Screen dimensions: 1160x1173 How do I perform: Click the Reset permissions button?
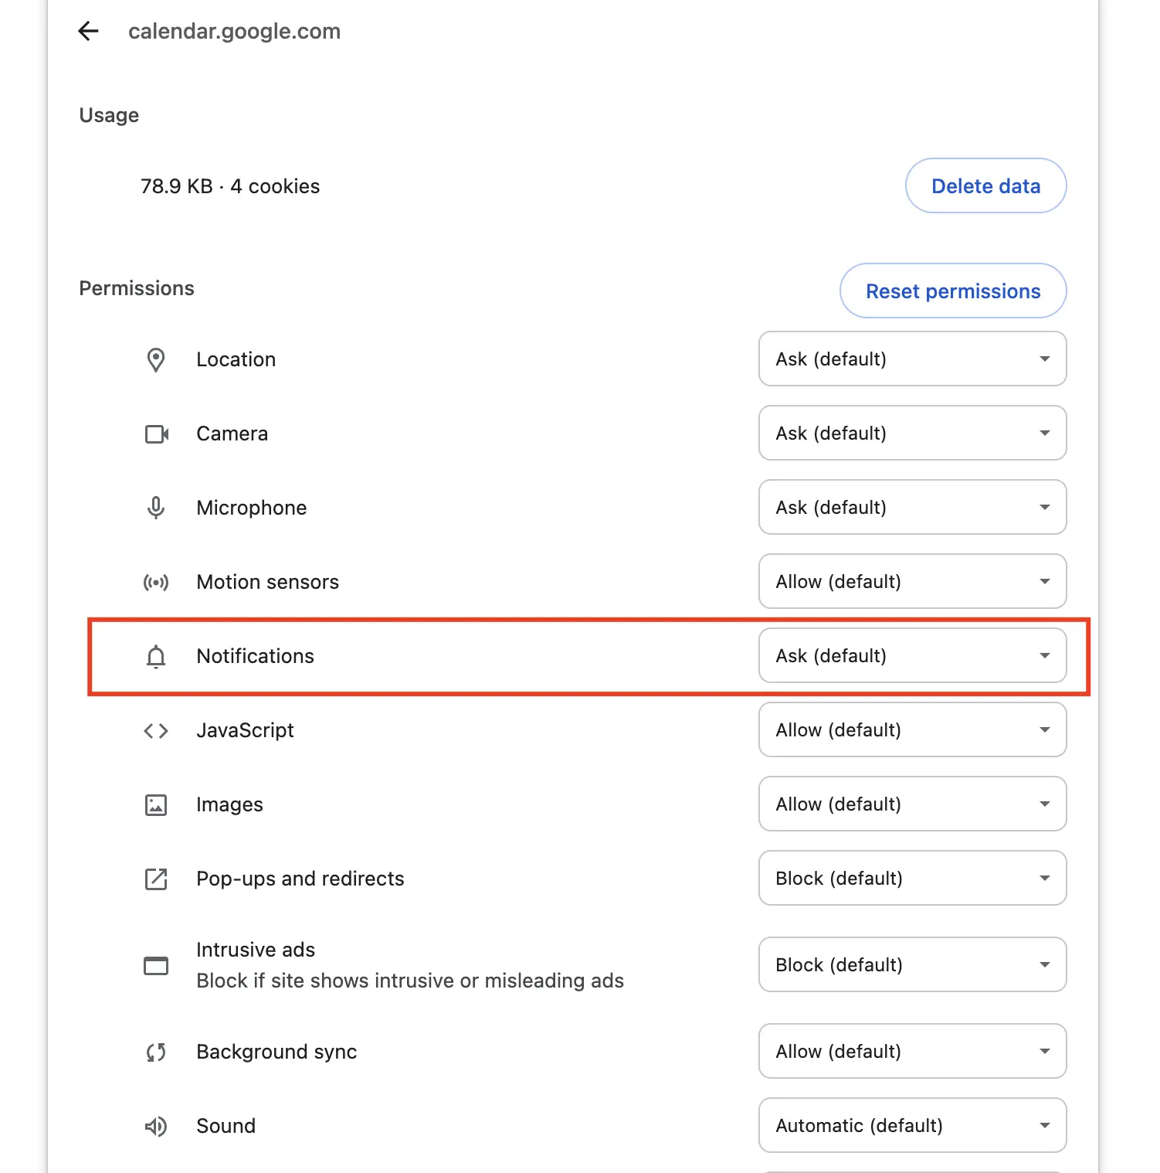tap(952, 291)
